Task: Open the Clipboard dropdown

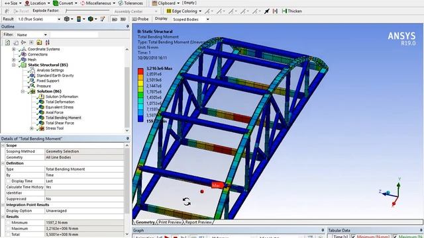Action: tap(166, 3)
